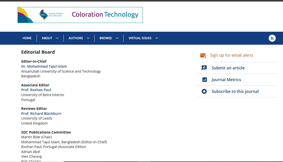Click Subscribe to this journal
283x162 pixels.
pos(235,91)
